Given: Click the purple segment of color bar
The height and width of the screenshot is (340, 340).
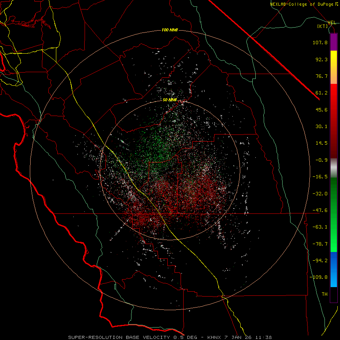Looking at the screenshot, I should point(334,42).
